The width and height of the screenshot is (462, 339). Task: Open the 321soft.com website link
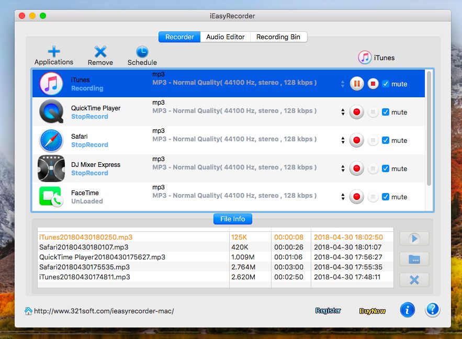pos(104,311)
